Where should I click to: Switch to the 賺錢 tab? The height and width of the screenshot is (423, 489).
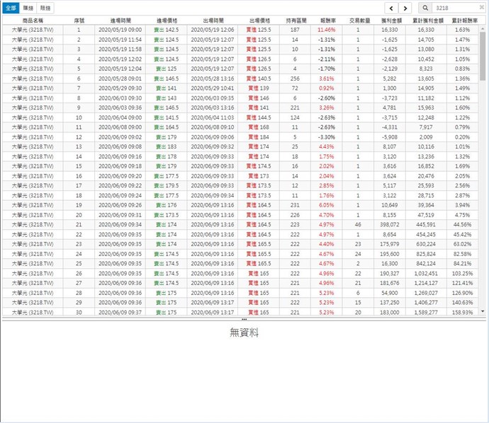click(28, 8)
